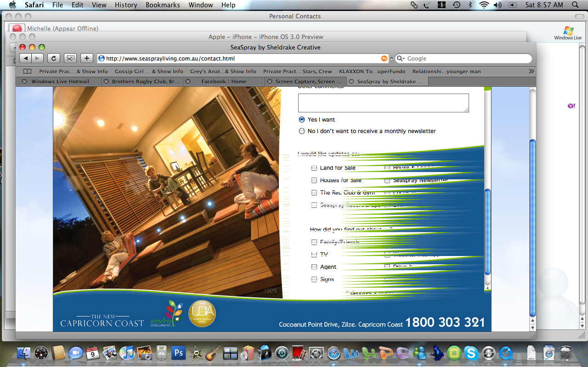The image size is (588, 367).
Task: Launch Skype from the Dock
Action: pos(471,353)
